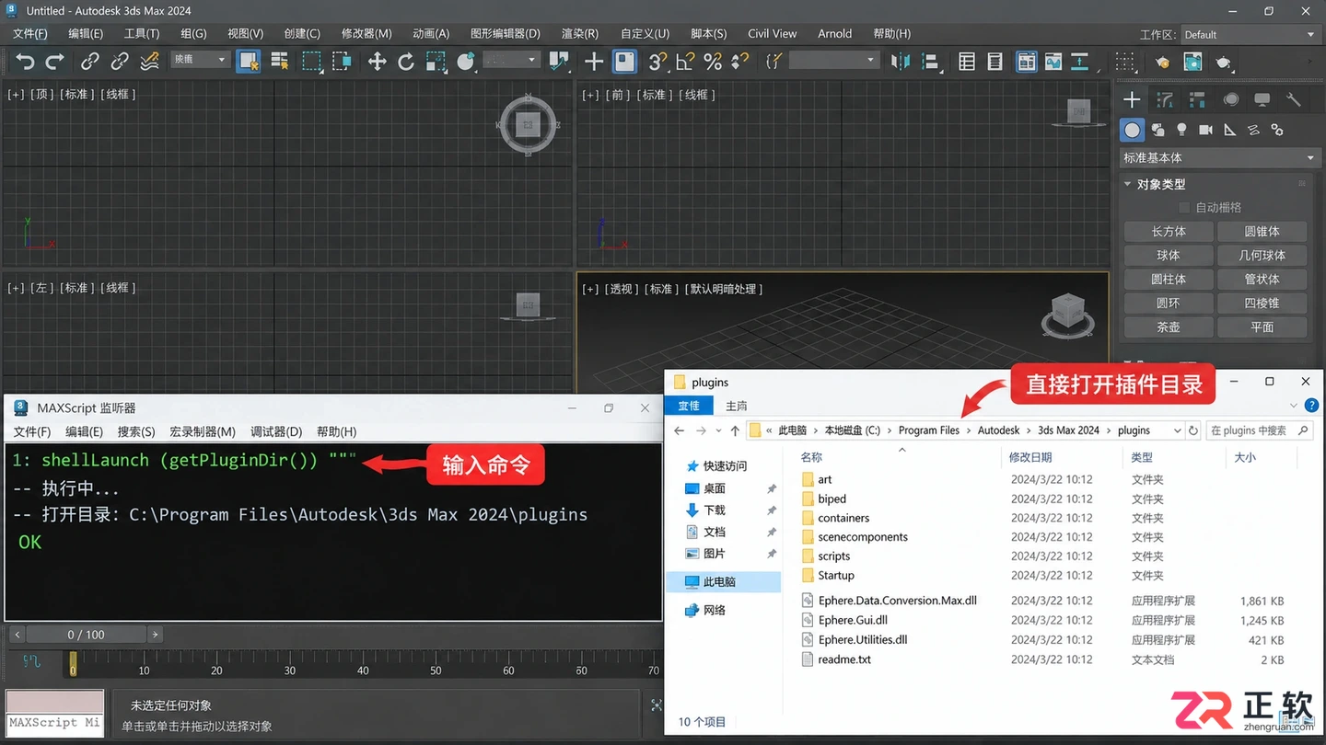
Task: Open the 标准基本体 dropdown
Action: (x=1219, y=158)
